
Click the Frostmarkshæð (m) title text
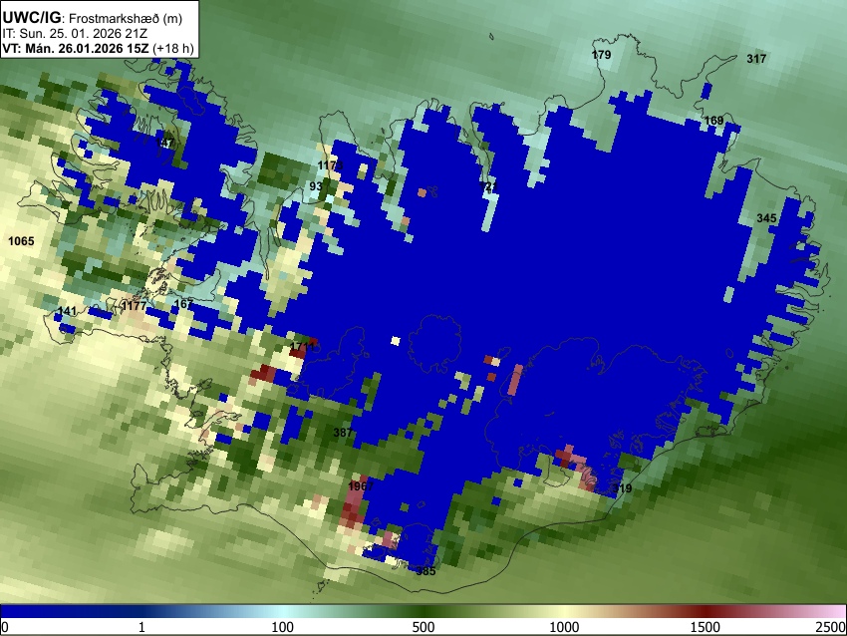(x=126, y=18)
